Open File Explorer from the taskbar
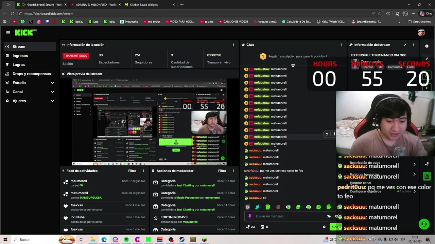The width and height of the screenshot is (435, 244). click(93, 240)
